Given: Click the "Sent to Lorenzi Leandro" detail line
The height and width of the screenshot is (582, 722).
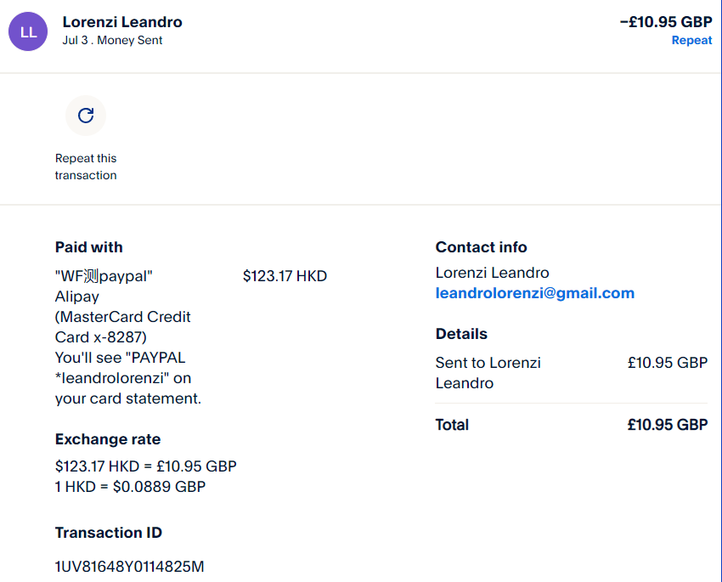Looking at the screenshot, I should point(488,373).
